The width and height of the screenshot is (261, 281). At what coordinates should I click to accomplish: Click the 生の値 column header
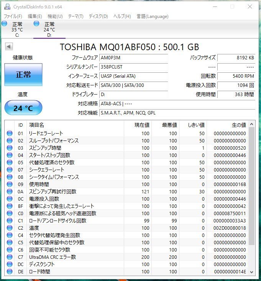click(227, 125)
